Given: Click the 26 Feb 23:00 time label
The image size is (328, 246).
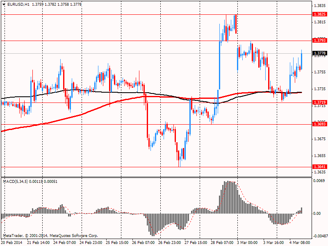Looking at the screenshot, I should [x=170, y=243].
